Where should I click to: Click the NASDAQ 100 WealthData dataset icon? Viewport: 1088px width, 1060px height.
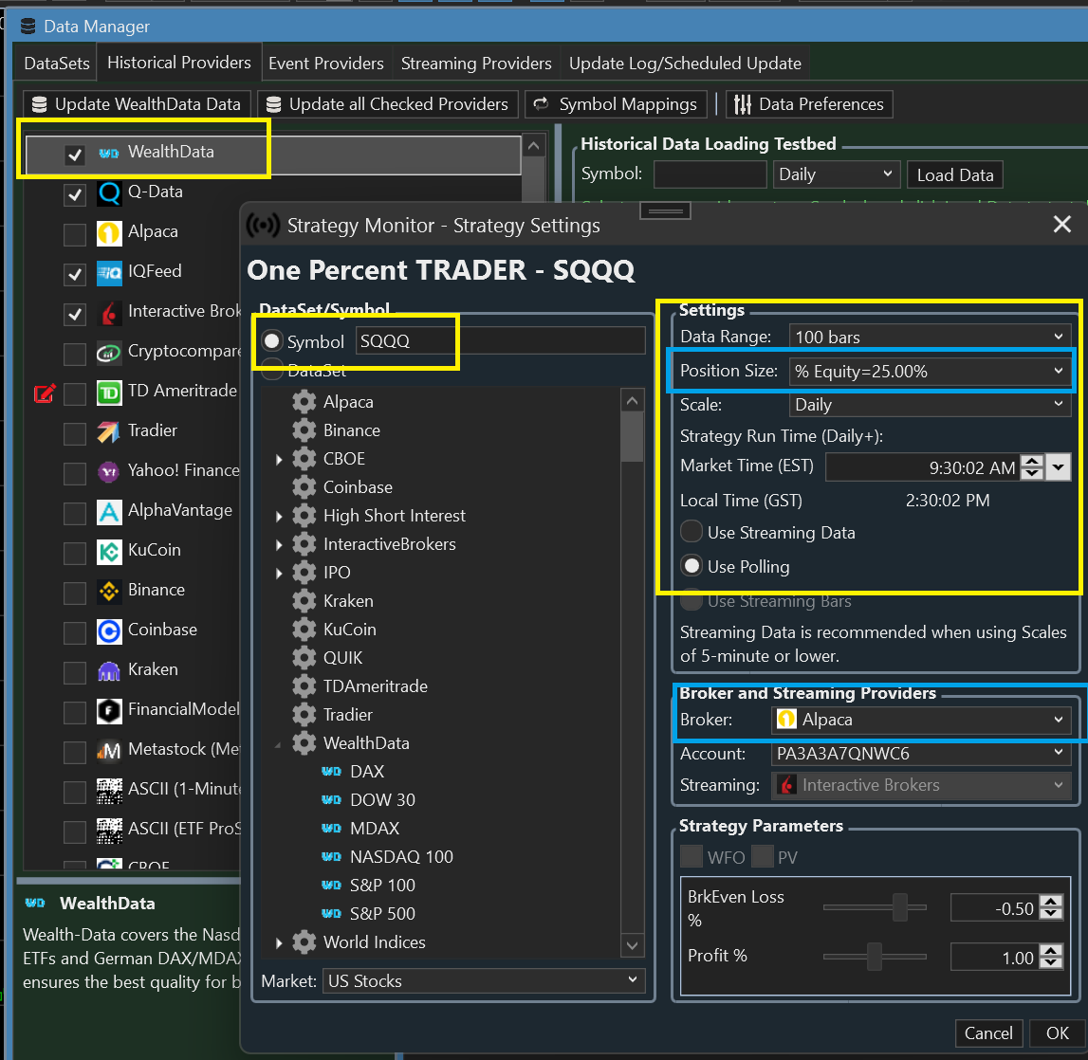click(x=331, y=857)
